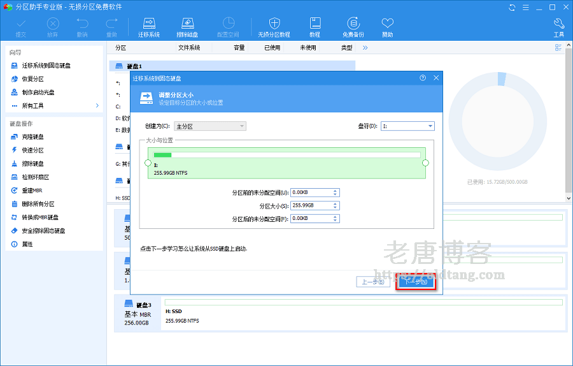Click the 上一步 button
The image size is (573, 366).
(373, 282)
